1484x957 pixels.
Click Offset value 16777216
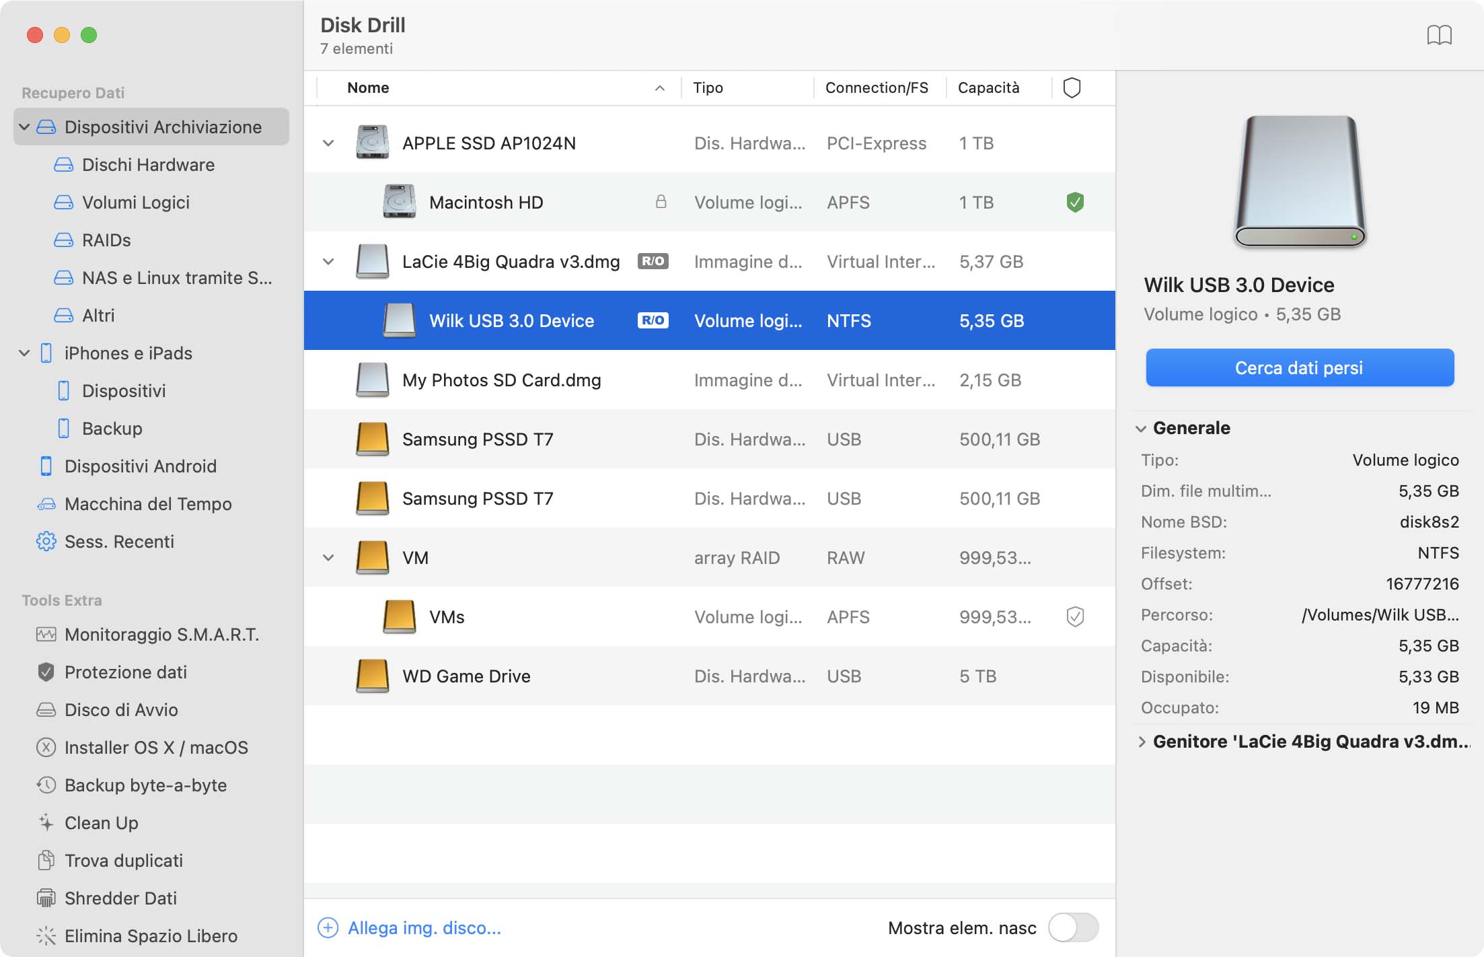click(1422, 583)
